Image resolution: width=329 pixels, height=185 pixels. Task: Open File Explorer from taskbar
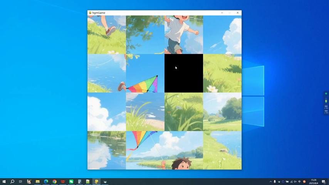[x=37, y=182]
